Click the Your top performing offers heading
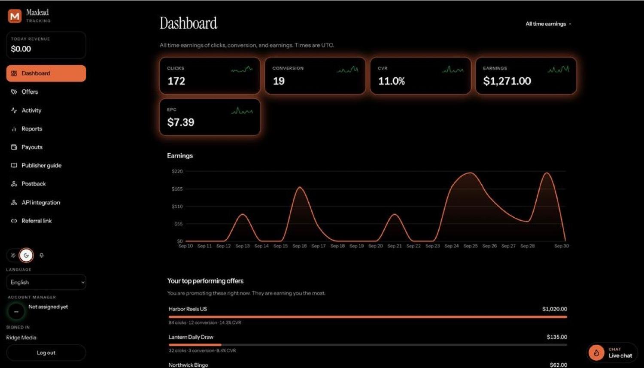 (x=205, y=281)
